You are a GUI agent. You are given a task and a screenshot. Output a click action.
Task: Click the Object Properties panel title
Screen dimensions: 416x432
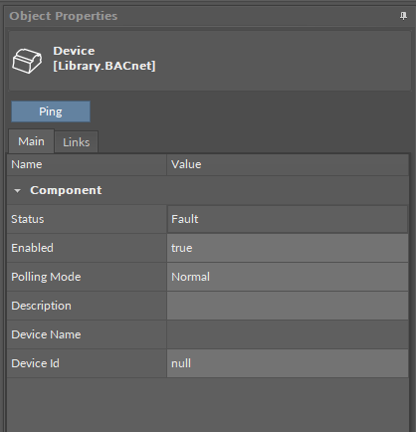[64, 16]
